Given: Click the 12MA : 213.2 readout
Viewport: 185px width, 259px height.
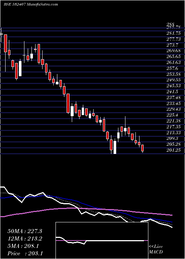Looking at the screenshot, I should [x=25, y=239].
